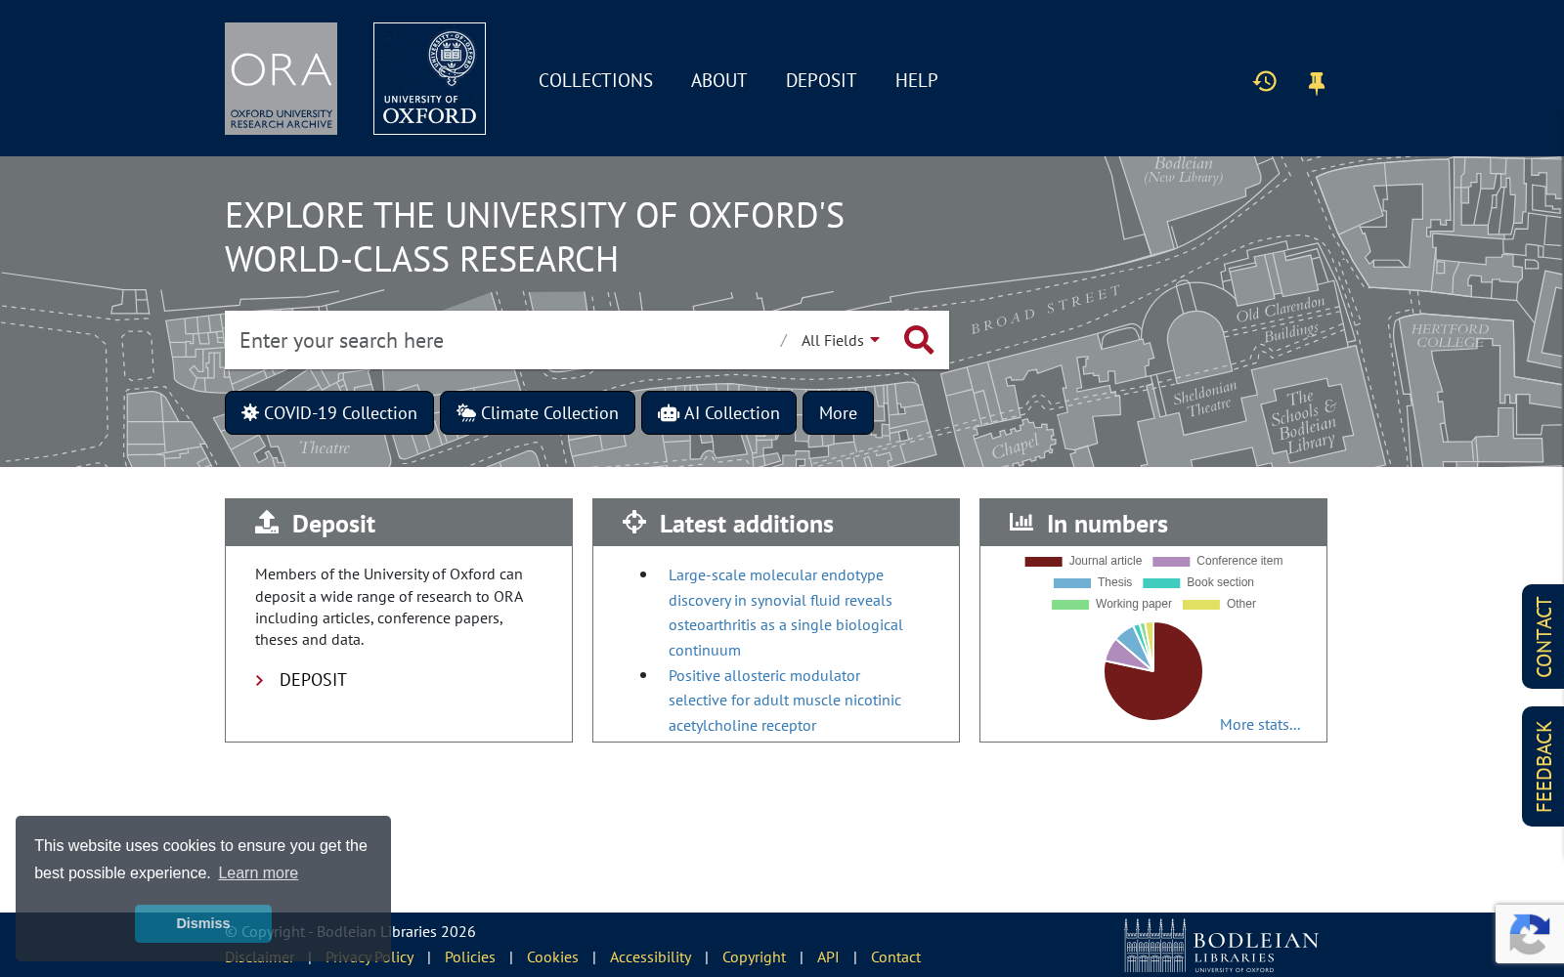
Task: Open the Accessibility footer link
Action: 650,956
